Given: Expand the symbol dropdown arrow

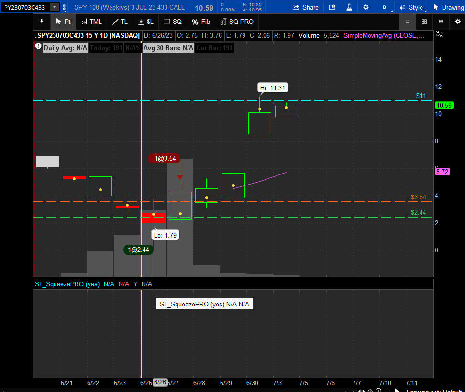Looking at the screenshot, I should pyautogui.click(x=55, y=7).
